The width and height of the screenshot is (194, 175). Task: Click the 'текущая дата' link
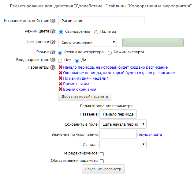[149, 134]
